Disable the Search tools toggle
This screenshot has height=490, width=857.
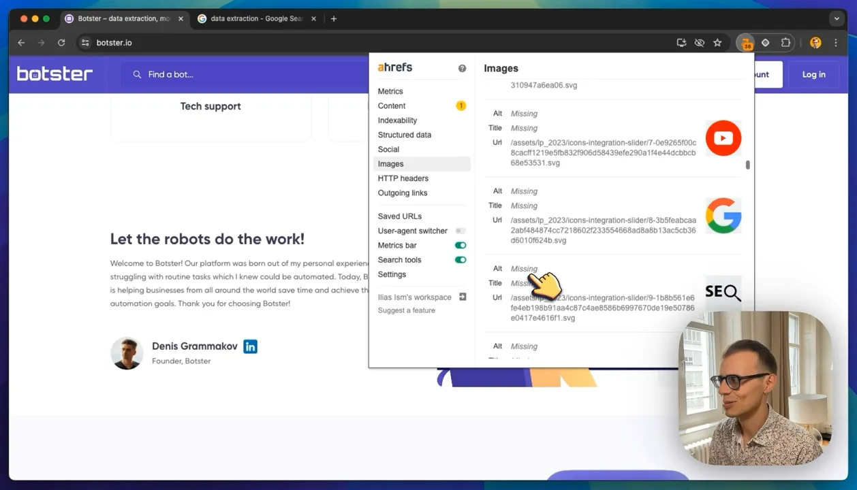(x=461, y=260)
